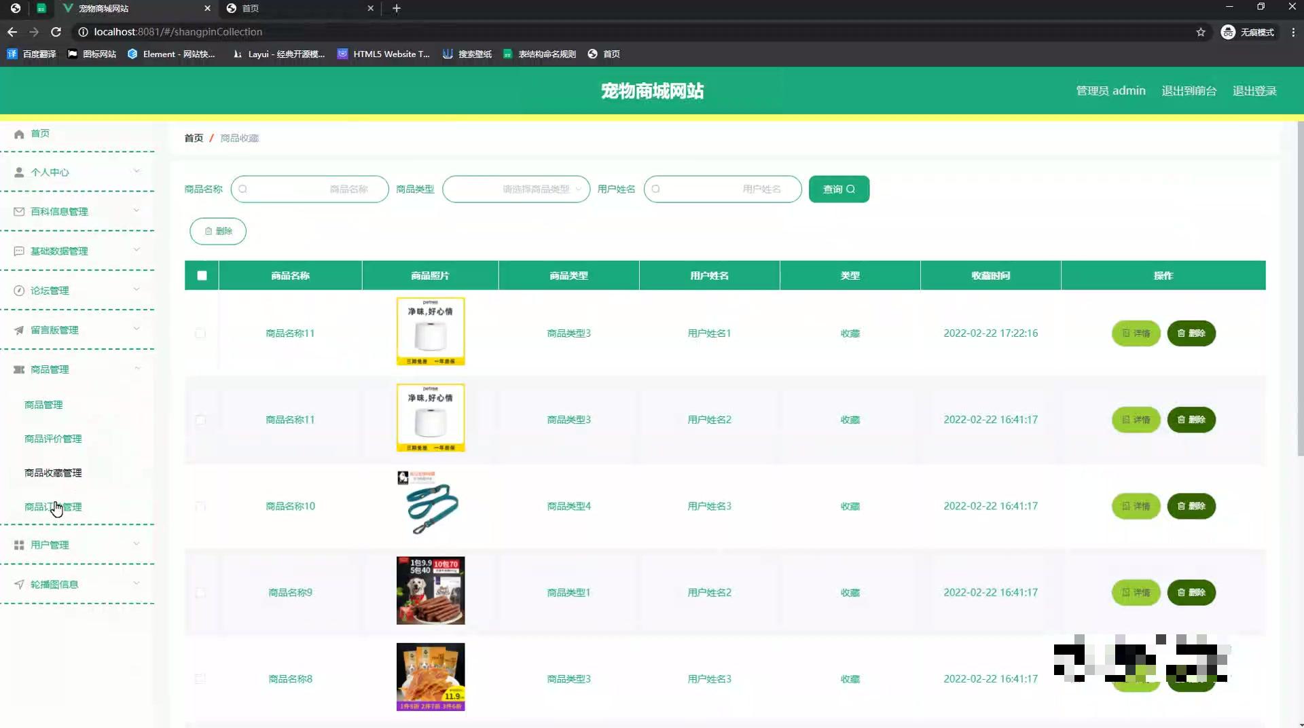Click the home icon in sidebar
Image resolution: width=1304 pixels, height=728 pixels.
(x=19, y=134)
